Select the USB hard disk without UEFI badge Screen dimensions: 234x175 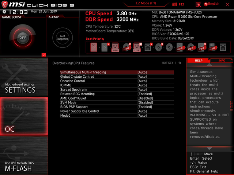(180, 47)
